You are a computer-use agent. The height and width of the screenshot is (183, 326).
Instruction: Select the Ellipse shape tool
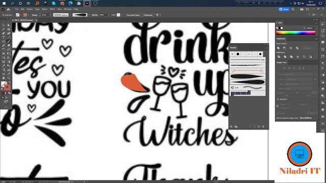4,42
